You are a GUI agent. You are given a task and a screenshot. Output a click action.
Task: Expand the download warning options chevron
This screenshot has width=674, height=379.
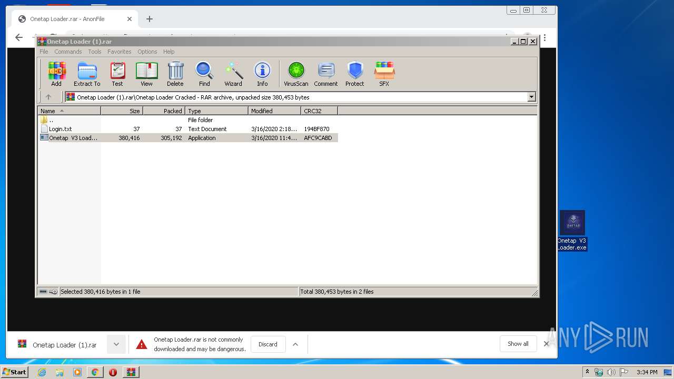point(295,344)
